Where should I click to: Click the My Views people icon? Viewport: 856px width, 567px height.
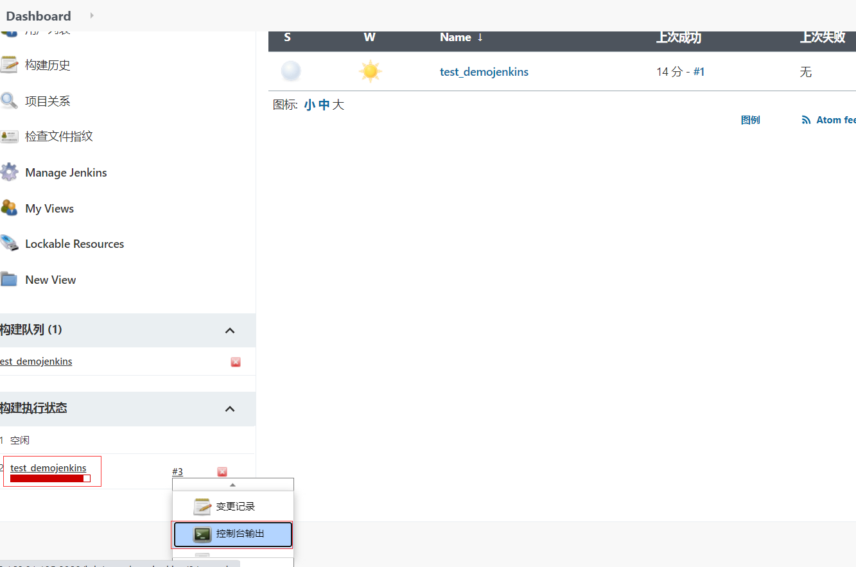point(9,208)
